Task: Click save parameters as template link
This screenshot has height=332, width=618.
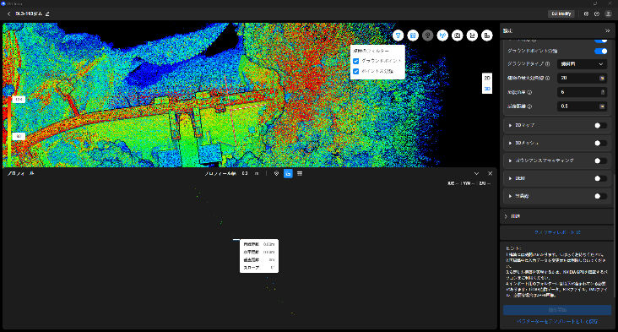Action: coord(557,321)
